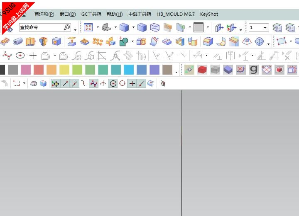Click the clip section icon
Image resolution: width=299 pixels, height=216 pixels.
pos(181,27)
